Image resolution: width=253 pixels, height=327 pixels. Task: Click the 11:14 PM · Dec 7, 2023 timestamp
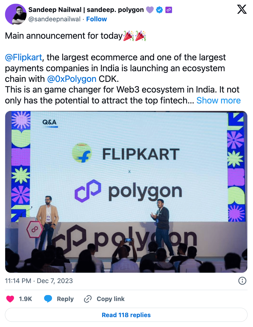coord(39,281)
